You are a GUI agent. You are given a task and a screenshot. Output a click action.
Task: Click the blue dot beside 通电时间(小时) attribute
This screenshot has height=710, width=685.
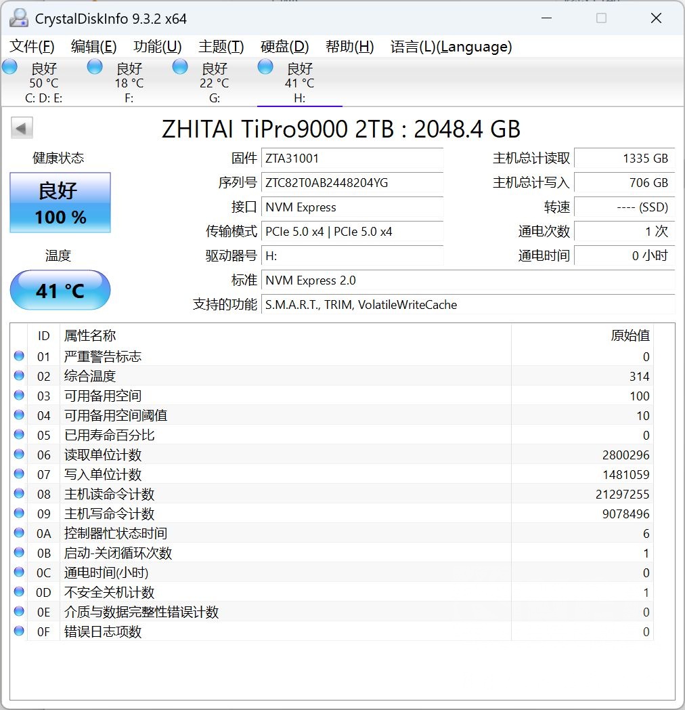tap(18, 572)
